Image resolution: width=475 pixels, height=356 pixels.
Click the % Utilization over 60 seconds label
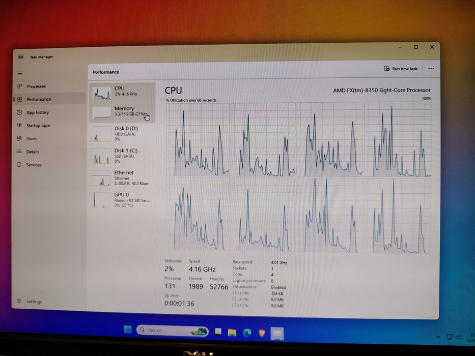click(191, 100)
